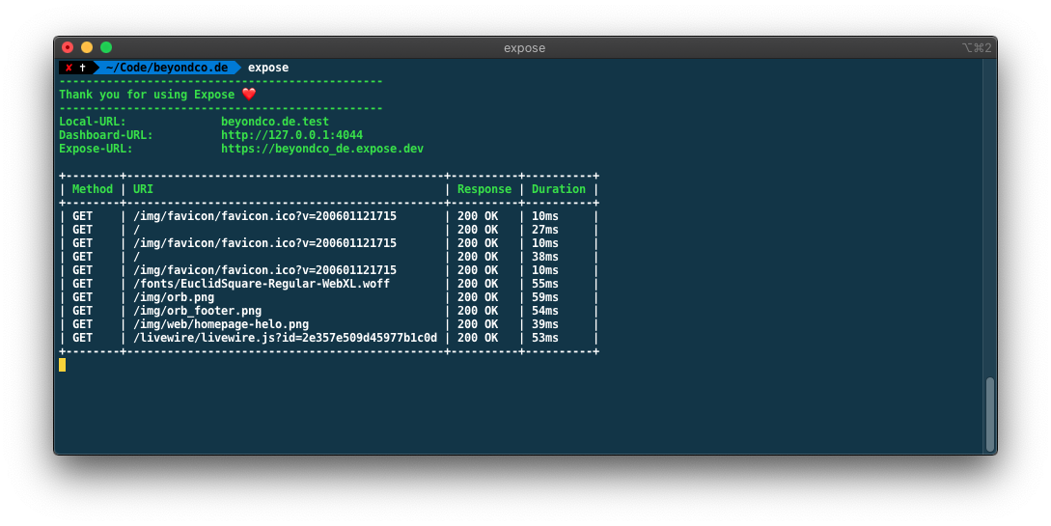This screenshot has height=526, width=1051.
Task: Click the URI column header
Action: tap(143, 189)
